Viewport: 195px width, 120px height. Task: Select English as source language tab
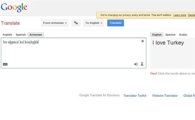pyautogui.click(x=7, y=35)
